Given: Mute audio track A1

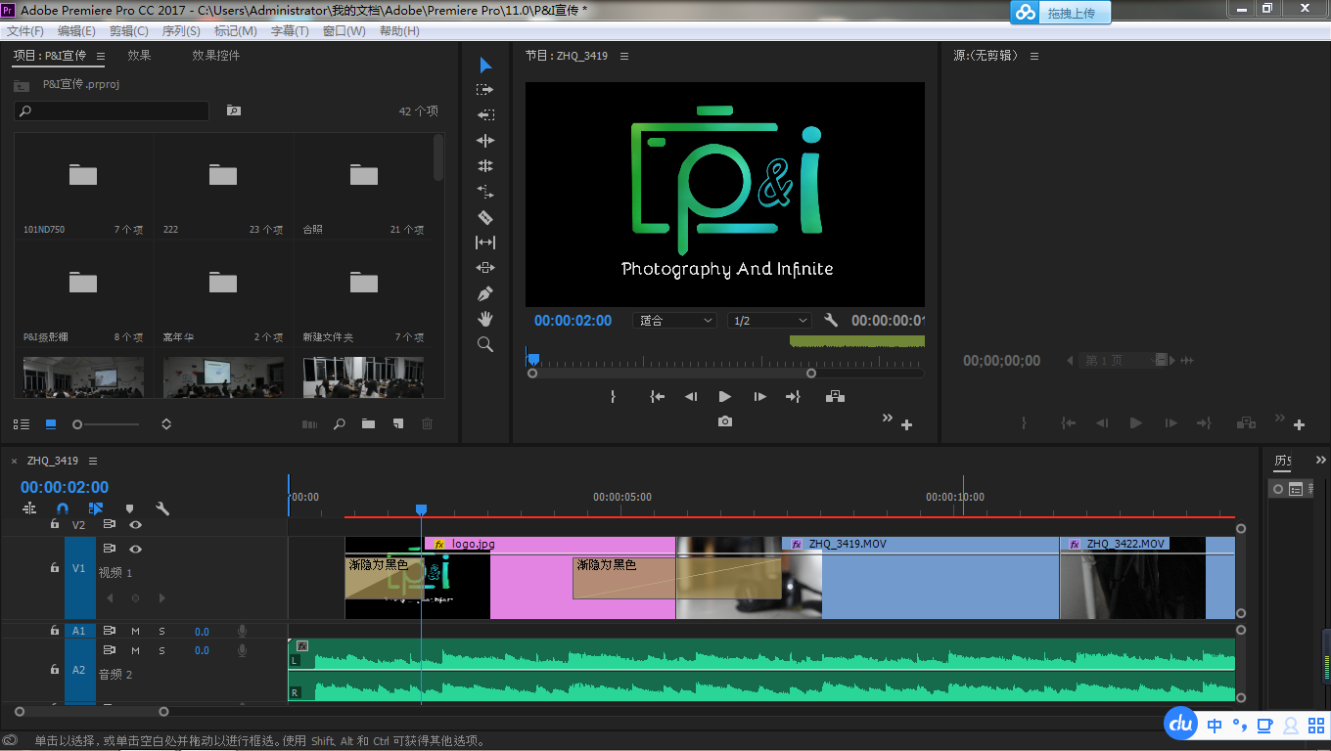Looking at the screenshot, I should [x=136, y=632].
